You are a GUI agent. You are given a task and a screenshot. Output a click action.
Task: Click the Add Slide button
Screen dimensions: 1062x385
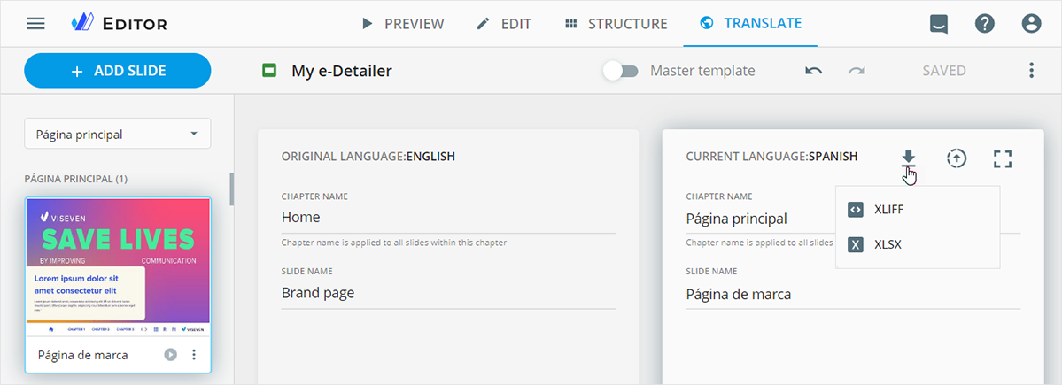[x=117, y=71]
